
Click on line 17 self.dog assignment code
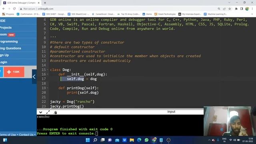click(x=82, y=79)
